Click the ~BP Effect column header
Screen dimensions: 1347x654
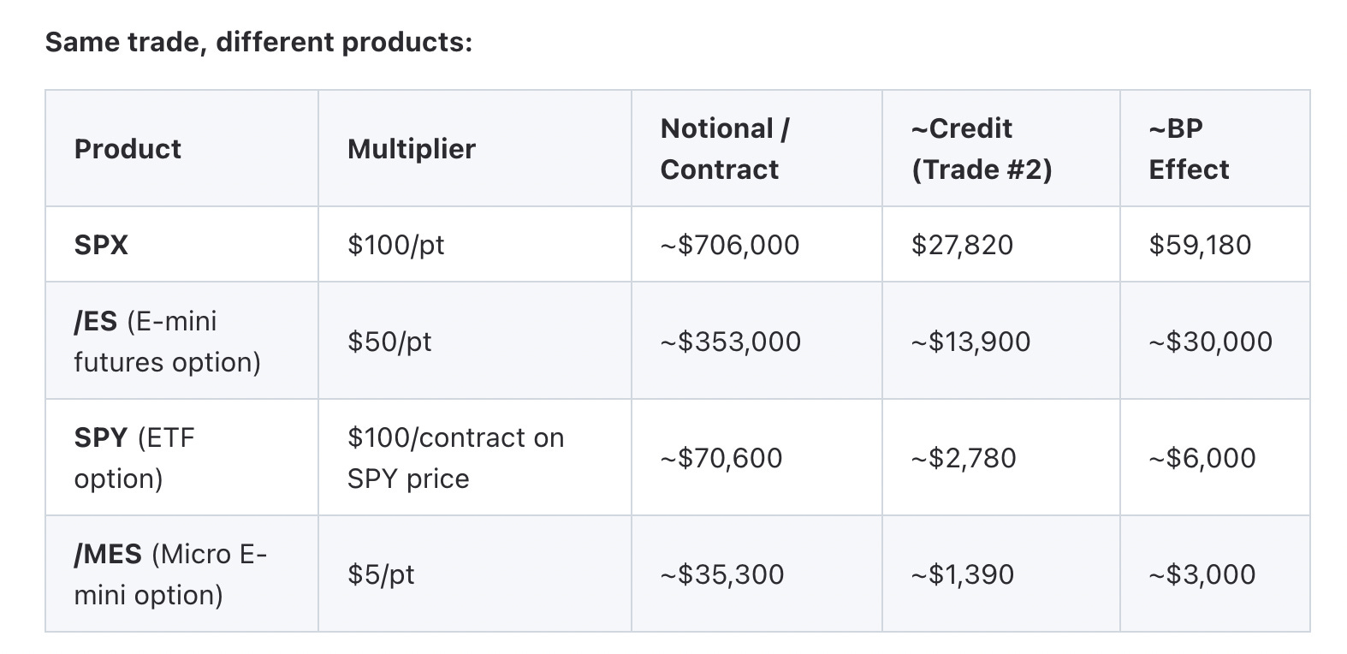coord(1188,149)
